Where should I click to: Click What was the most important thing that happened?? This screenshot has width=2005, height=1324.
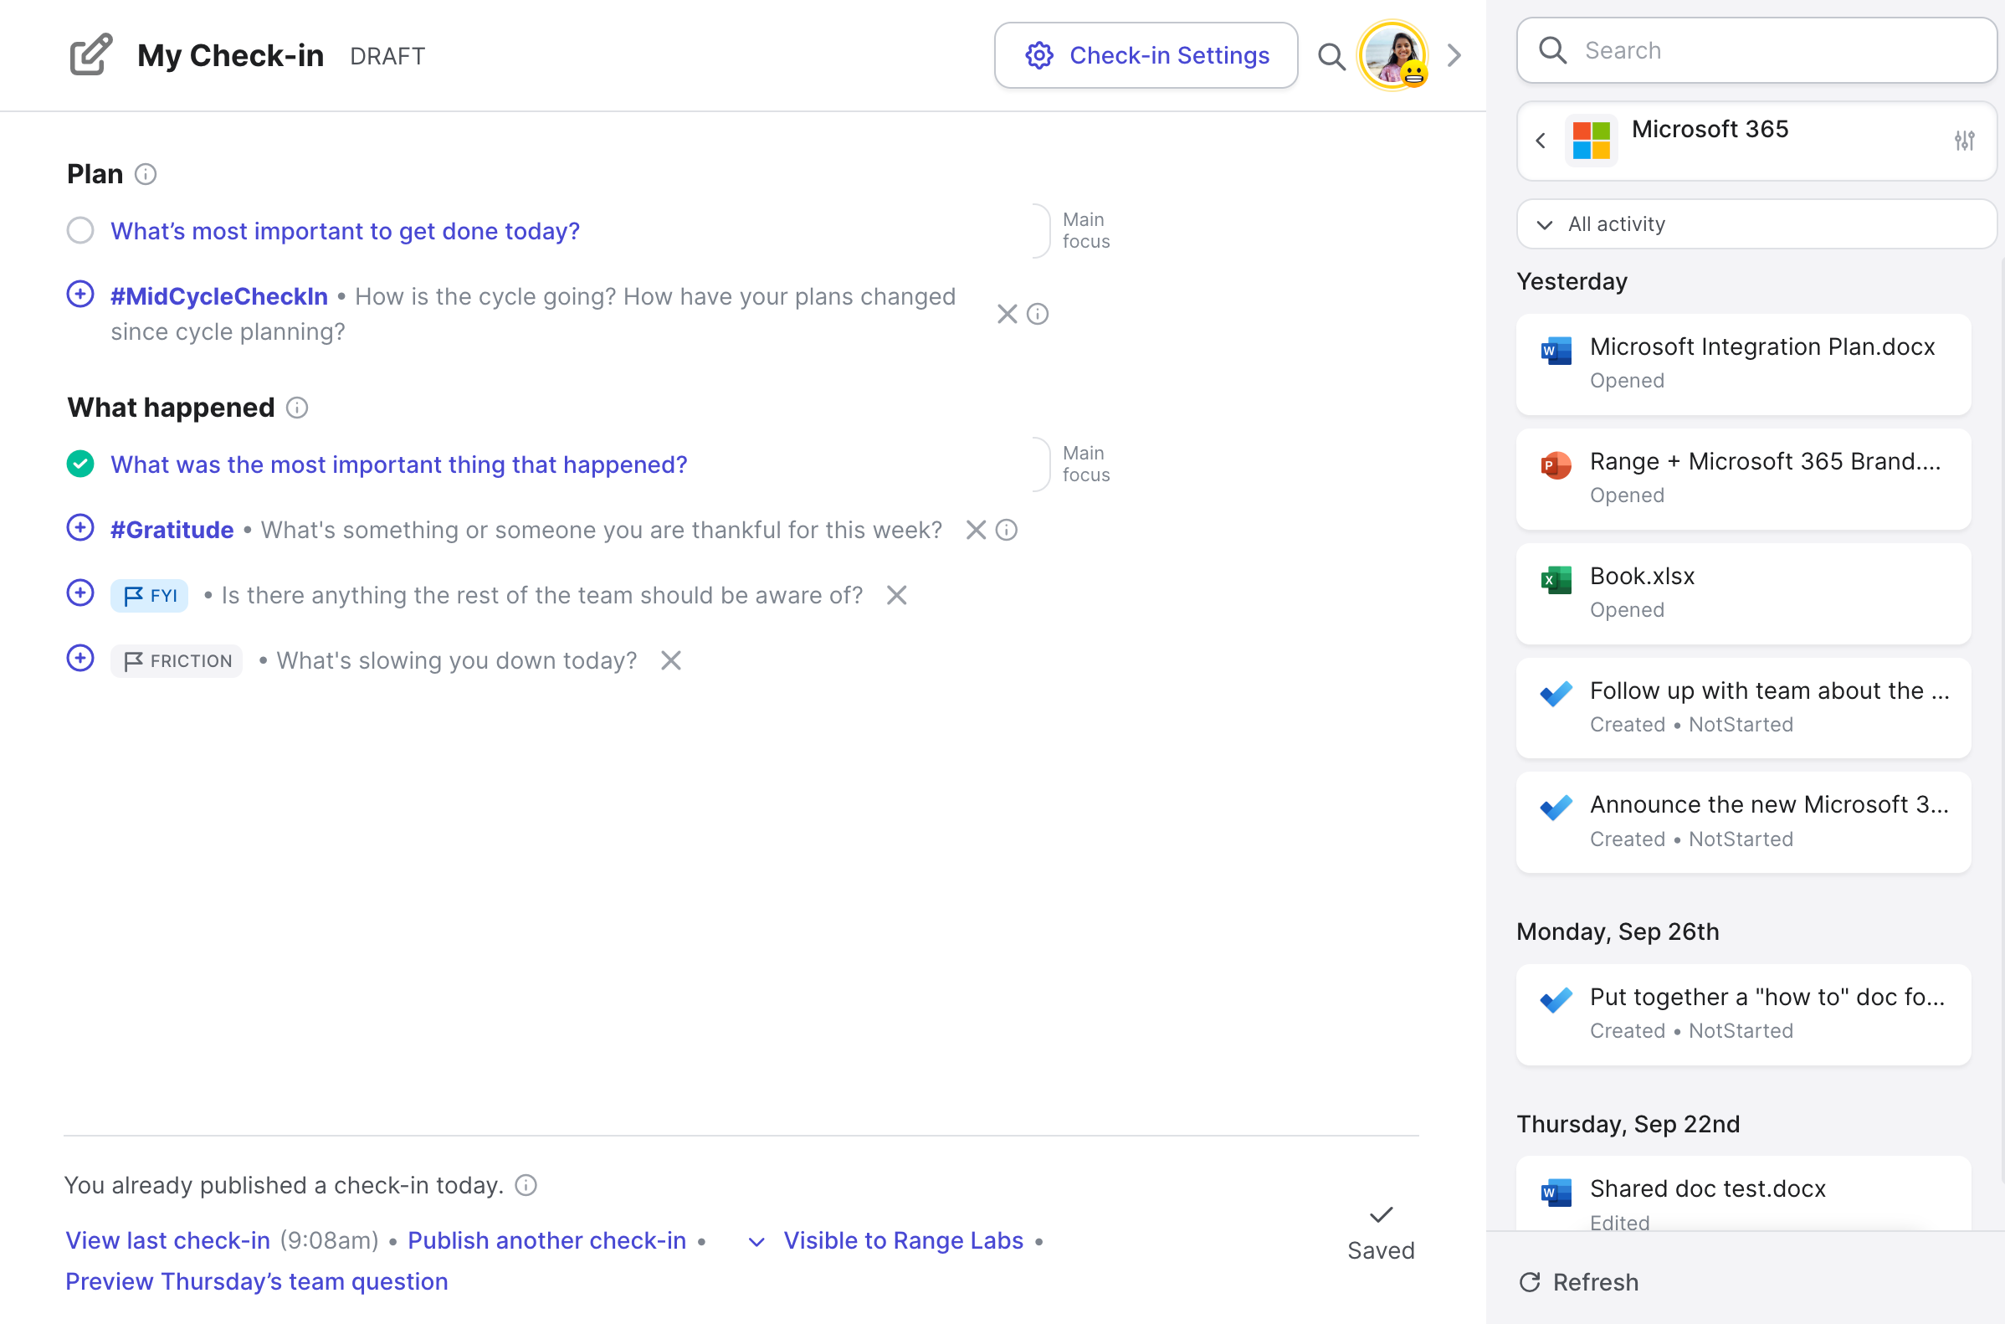click(x=399, y=464)
